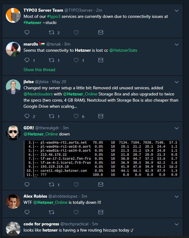Screen dimensions: 189x238
Task: Like marc0s tweet about Hetzner connectivity
Action: [x=76, y=60]
